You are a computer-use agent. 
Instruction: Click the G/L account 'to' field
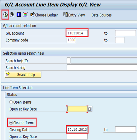pos(126,33)
